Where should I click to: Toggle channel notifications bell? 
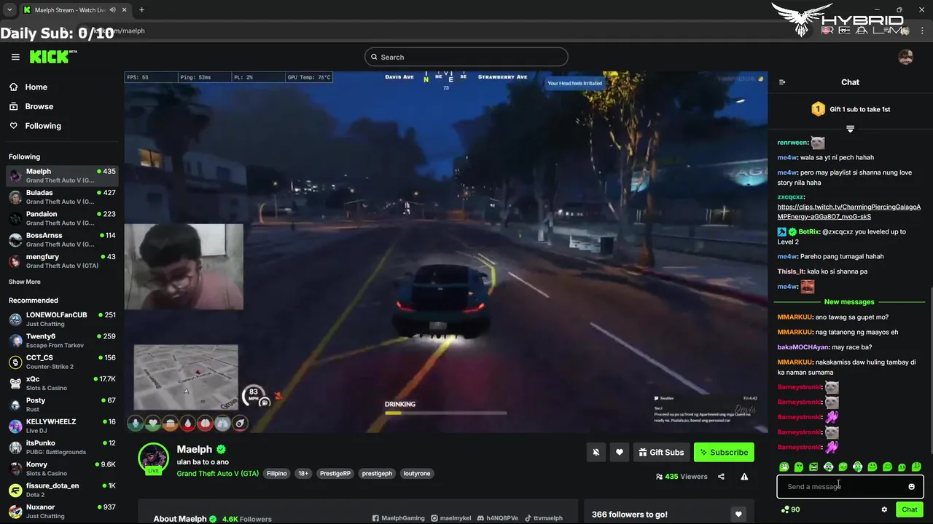pyautogui.click(x=596, y=452)
